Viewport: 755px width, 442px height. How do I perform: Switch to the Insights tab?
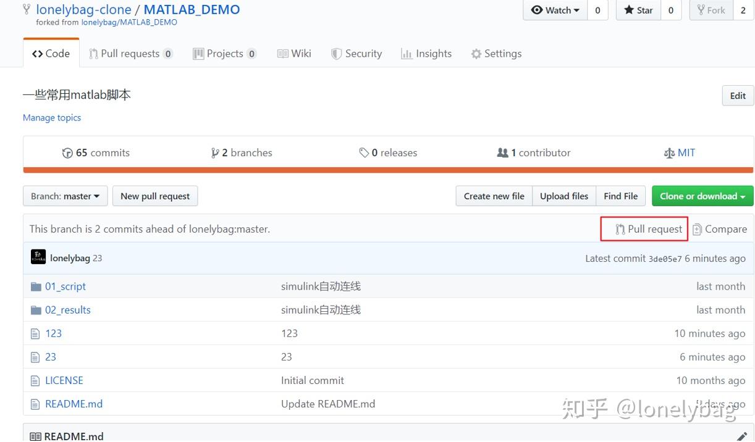tap(426, 54)
